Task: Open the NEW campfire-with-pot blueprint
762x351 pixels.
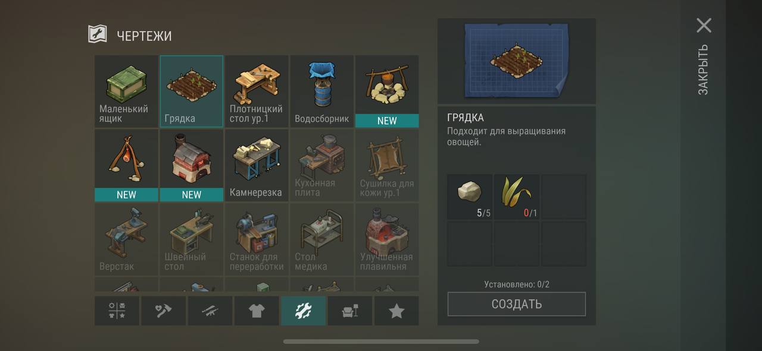Action: (387, 91)
